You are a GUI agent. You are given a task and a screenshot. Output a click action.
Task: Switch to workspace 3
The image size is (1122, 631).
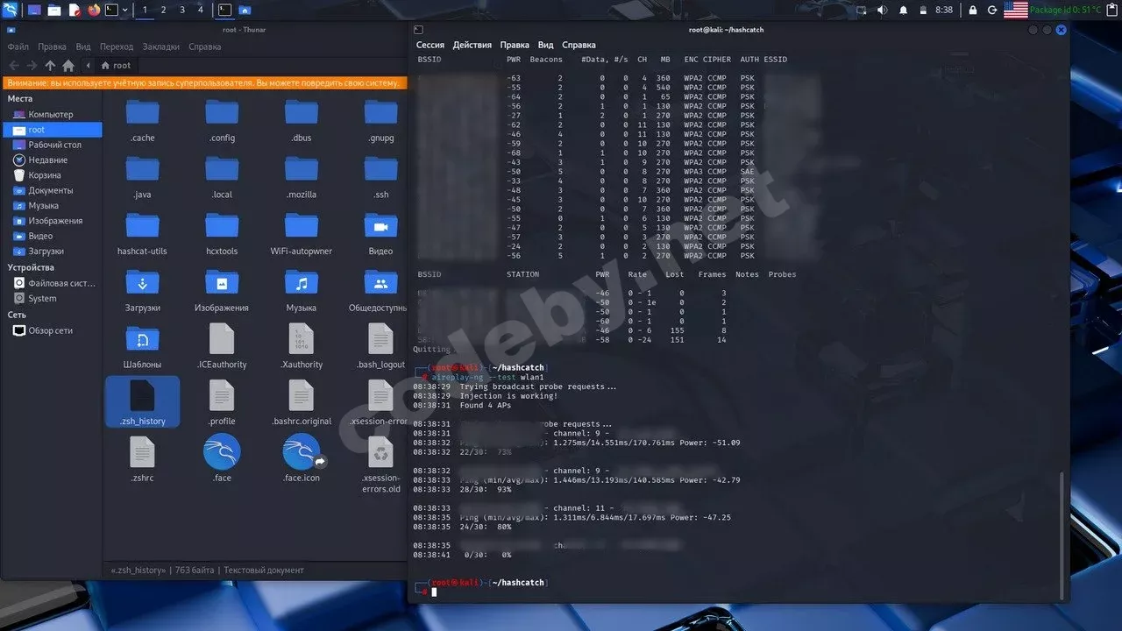pos(182,10)
